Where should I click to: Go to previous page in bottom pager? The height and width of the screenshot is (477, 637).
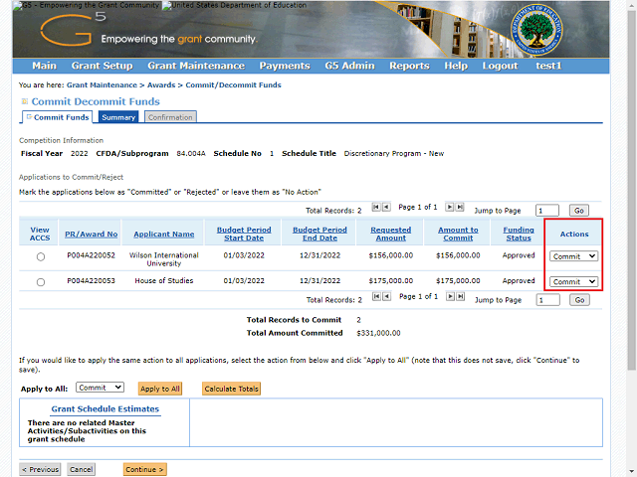coord(387,296)
